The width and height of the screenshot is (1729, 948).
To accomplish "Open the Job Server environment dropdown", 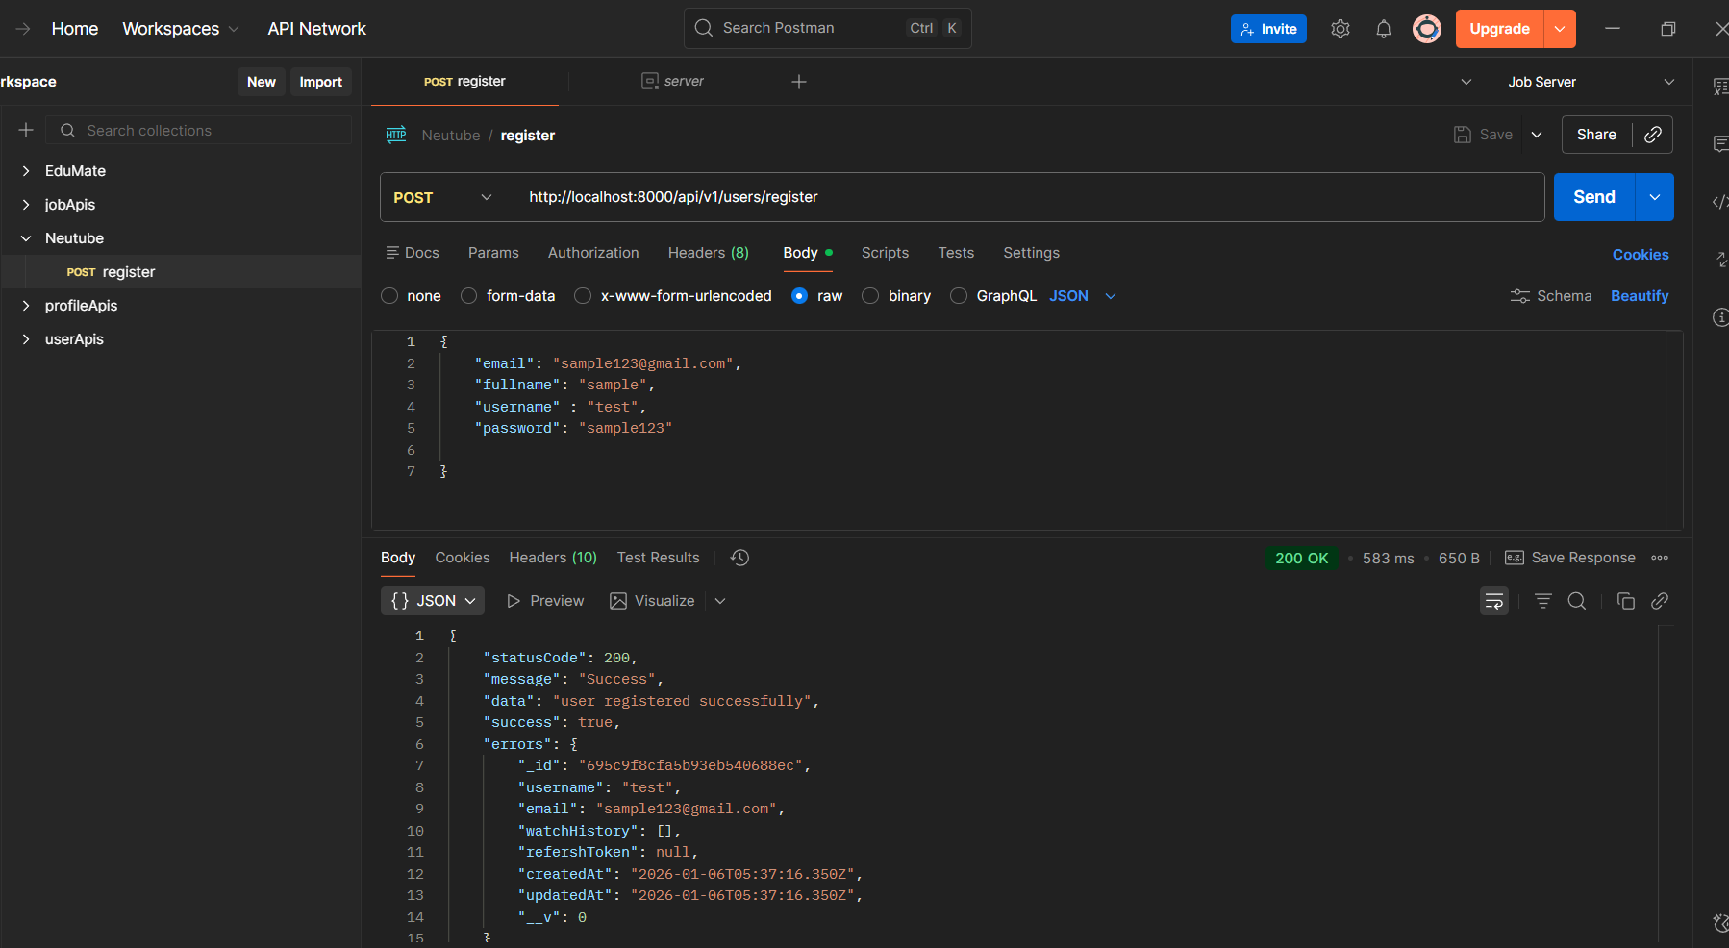I will pyautogui.click(x=1591, y=82).
